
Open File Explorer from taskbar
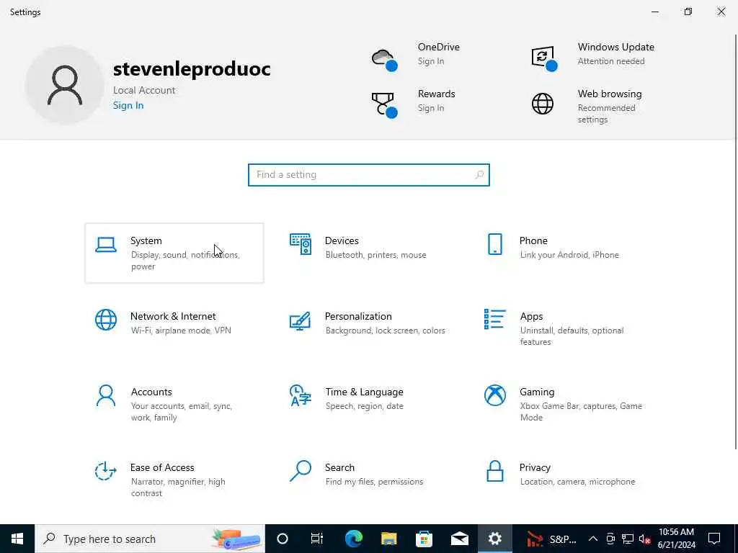(x=388, y=539)
